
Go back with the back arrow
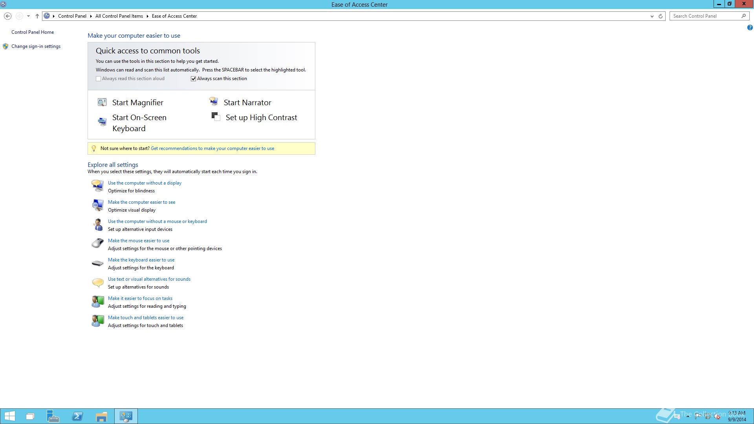pyautogui.click(x=7, y=16)
